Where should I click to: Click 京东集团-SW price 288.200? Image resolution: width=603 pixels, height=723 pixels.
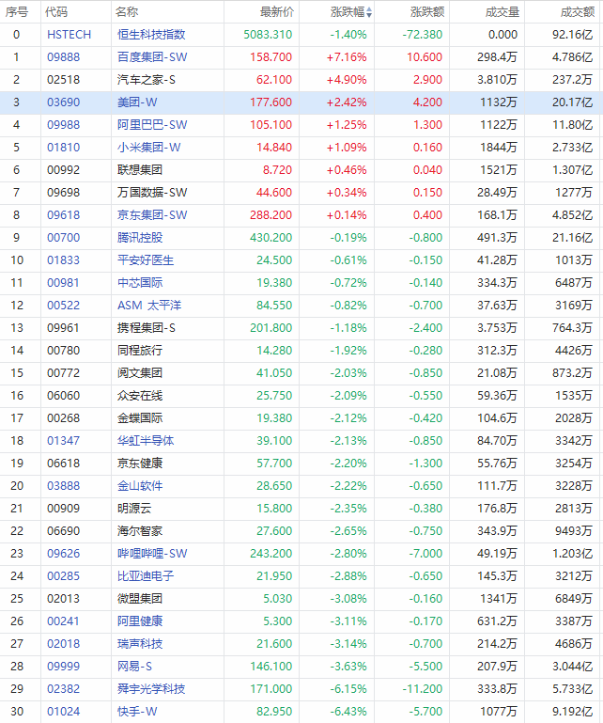[271, 215]
